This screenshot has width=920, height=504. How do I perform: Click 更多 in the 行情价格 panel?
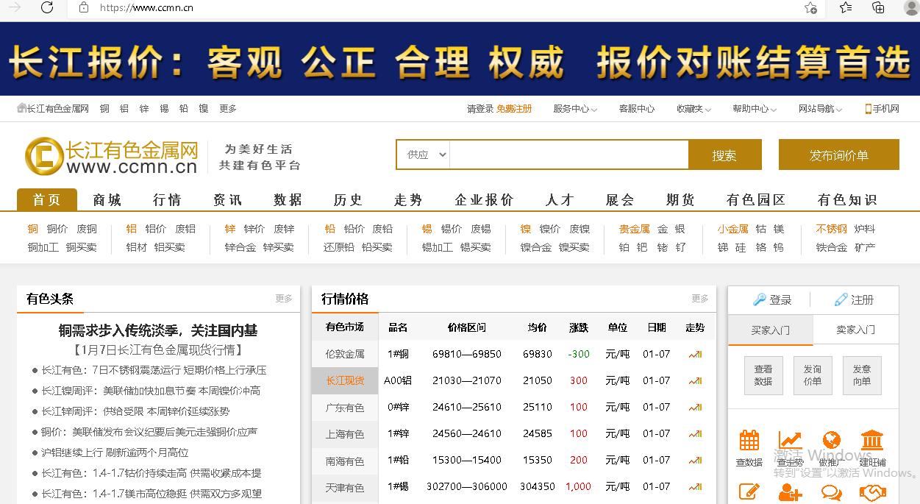click(x=700, y=298)
